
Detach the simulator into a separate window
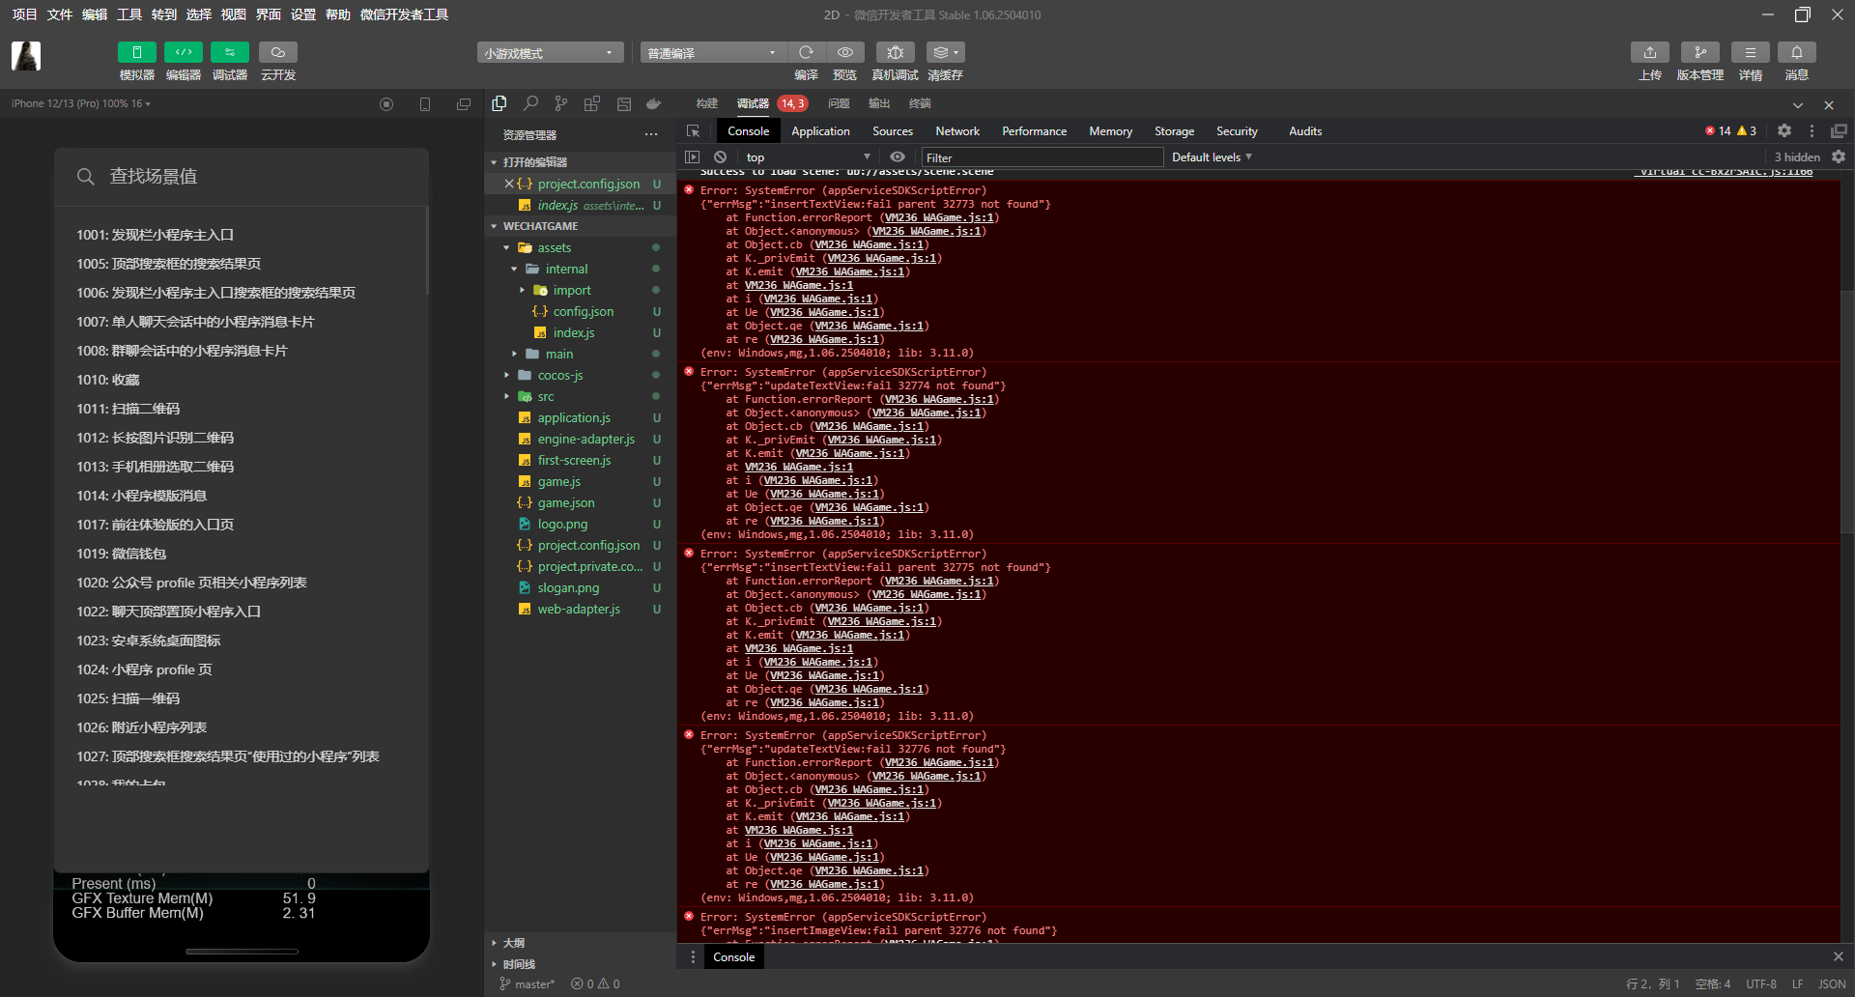click(464, 104)
